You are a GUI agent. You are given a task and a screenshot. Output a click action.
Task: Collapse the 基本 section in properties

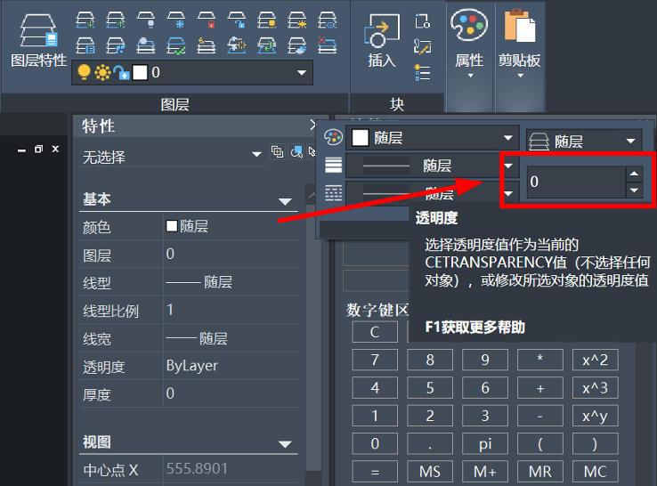pos(285,201)
